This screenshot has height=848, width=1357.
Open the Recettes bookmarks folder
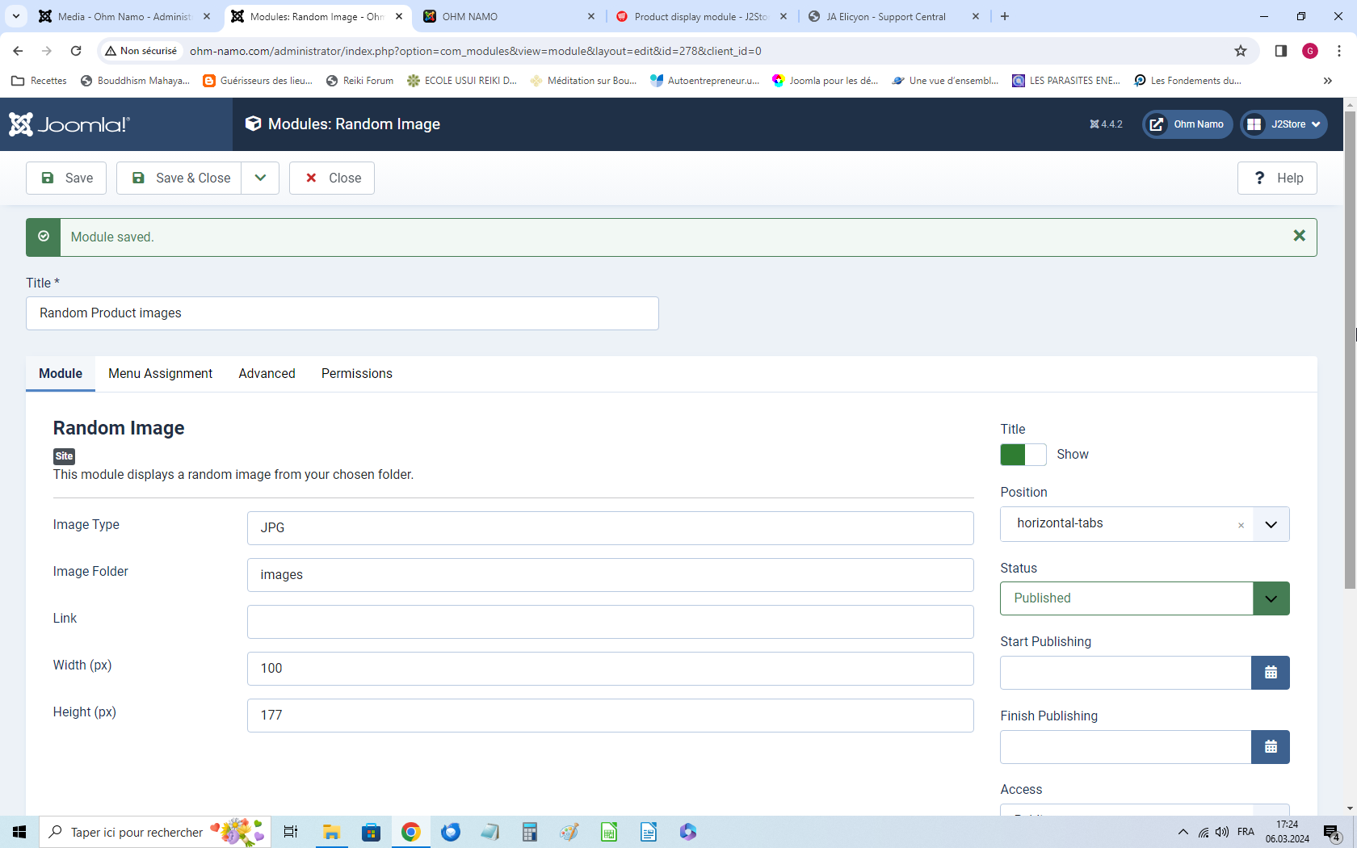point(40,81)
